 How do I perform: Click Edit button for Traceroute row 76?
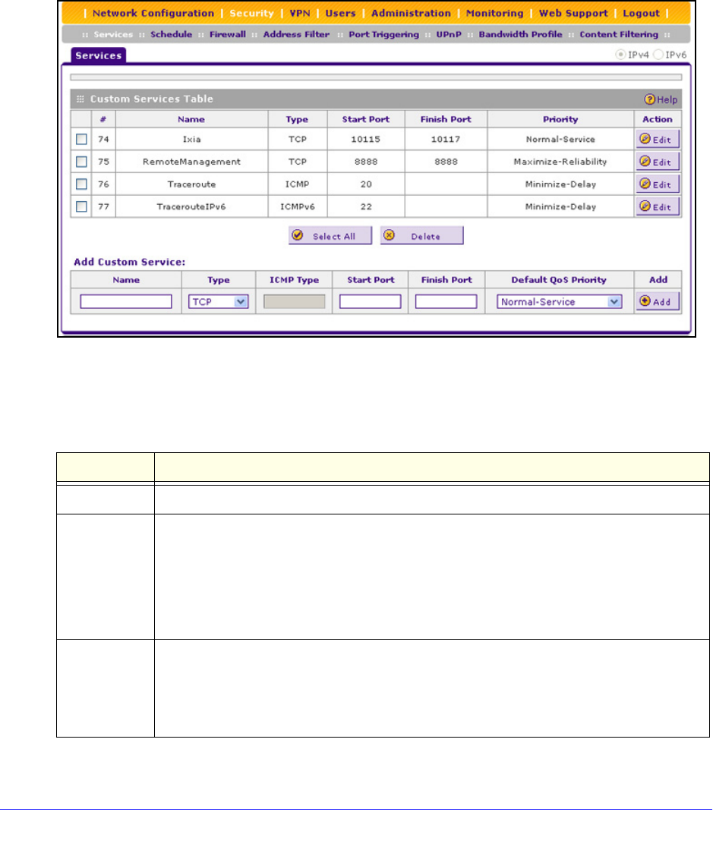click(658, 184)
